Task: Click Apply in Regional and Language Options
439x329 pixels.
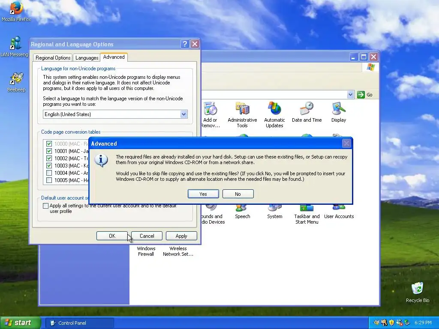Action: coord(181,236)
